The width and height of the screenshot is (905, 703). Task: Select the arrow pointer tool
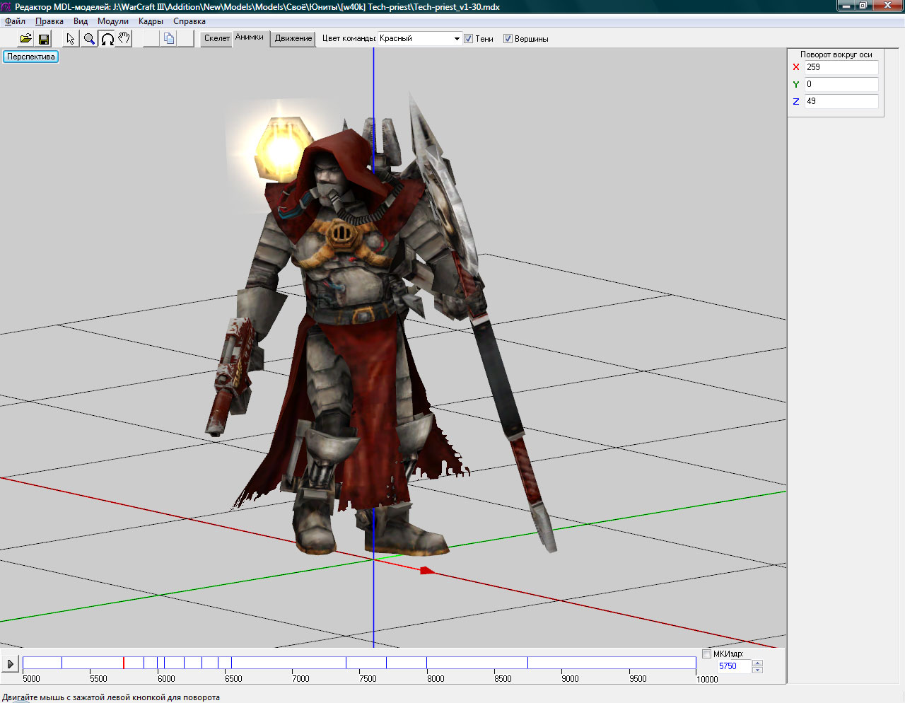[x=71, y=39]
